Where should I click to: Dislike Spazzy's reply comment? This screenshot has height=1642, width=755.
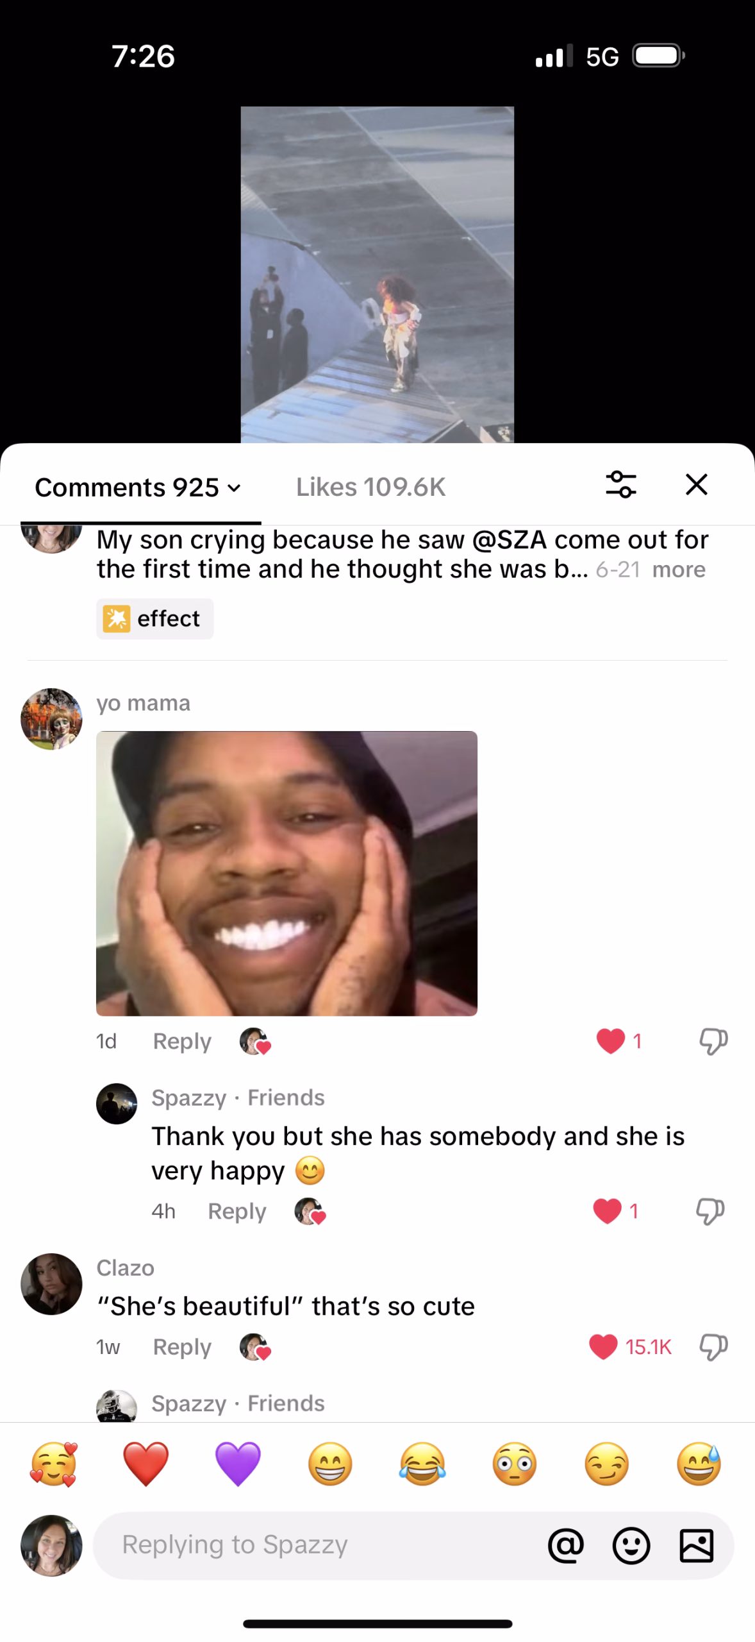coord(710,1211)
